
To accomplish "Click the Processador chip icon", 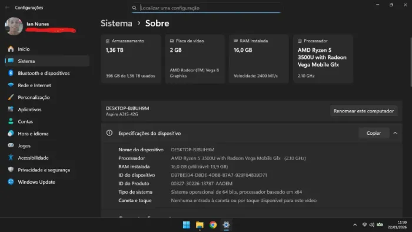I will click(300, 41).
